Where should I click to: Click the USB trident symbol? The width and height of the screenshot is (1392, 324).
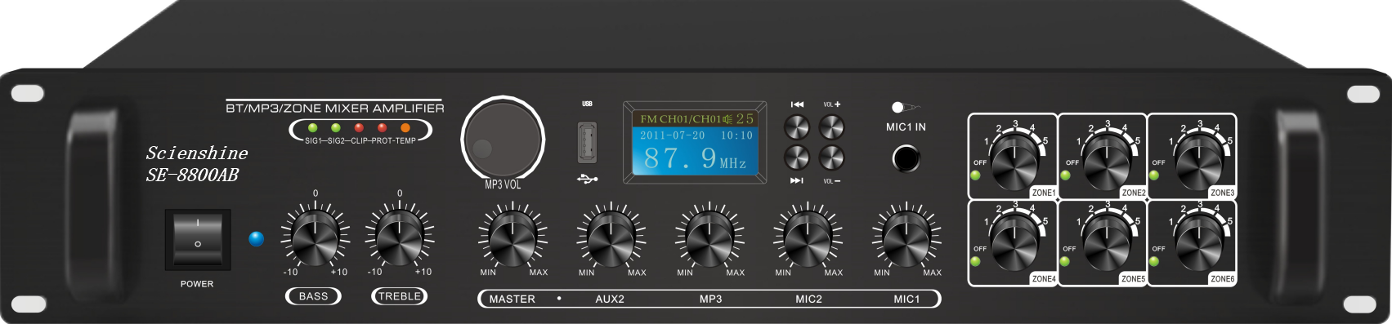[x=587, y=179]
